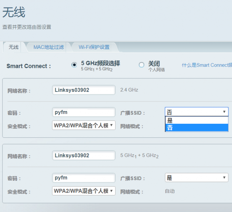Select the 5 GHz频段选择 radio button
The image size is (232, 212).
pyautogui.click(x=74, y=65)
